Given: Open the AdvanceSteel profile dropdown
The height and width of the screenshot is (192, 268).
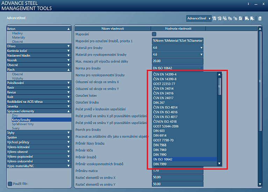Looking at the screenshot, I should click(199, 18).
